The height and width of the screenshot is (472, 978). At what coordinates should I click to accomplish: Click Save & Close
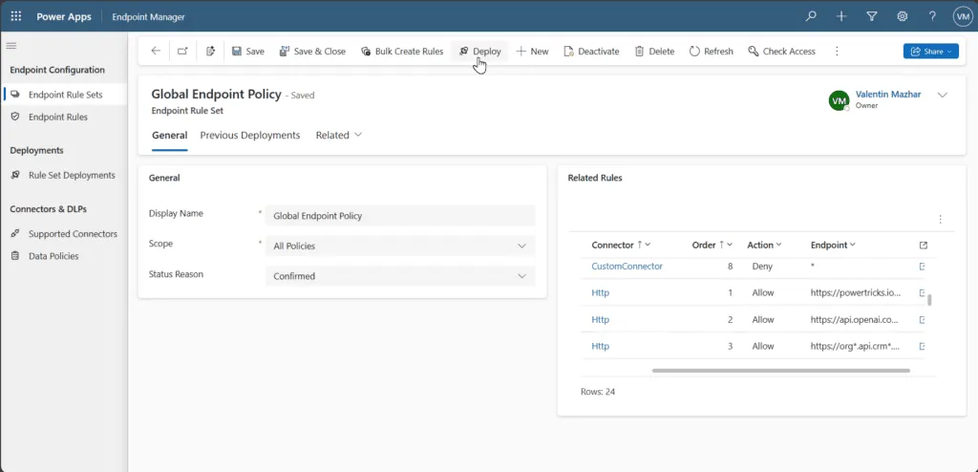312,52
